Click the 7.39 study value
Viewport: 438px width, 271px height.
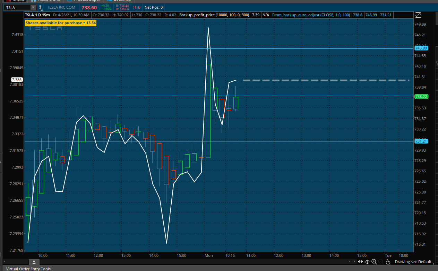[x=256, y=15]
